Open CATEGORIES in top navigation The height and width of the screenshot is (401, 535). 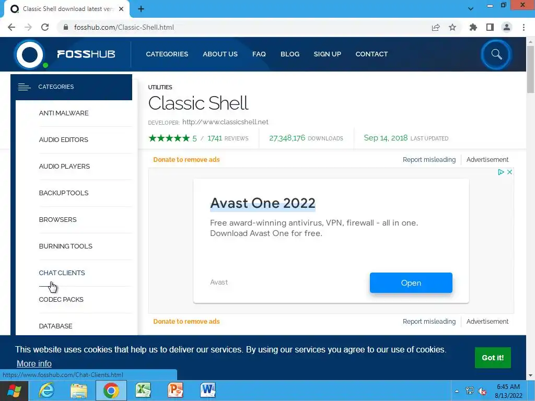[x=167, y=54]
